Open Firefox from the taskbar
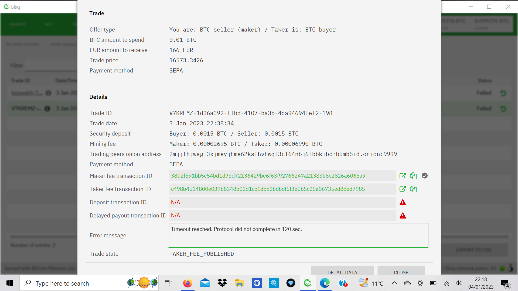This screenshot has height=291, width=518. tap(188, 283)
